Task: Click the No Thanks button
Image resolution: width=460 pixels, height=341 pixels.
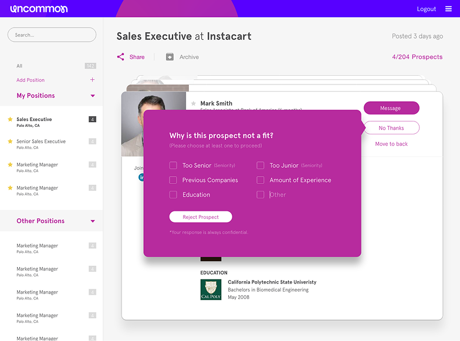Action: pos(391,128)
